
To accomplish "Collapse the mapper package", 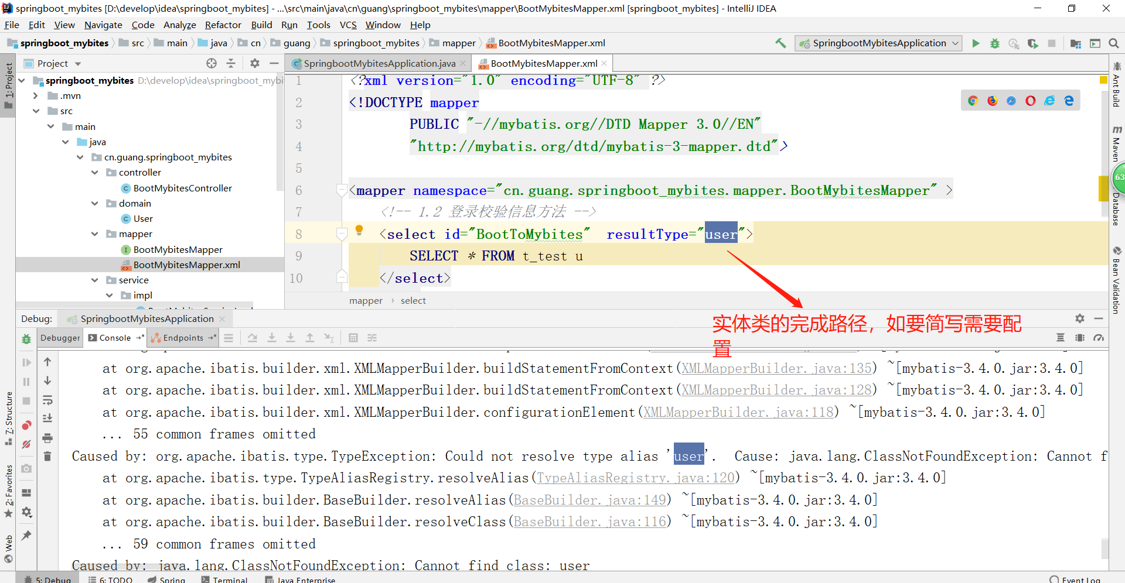I will coord(95,234).
